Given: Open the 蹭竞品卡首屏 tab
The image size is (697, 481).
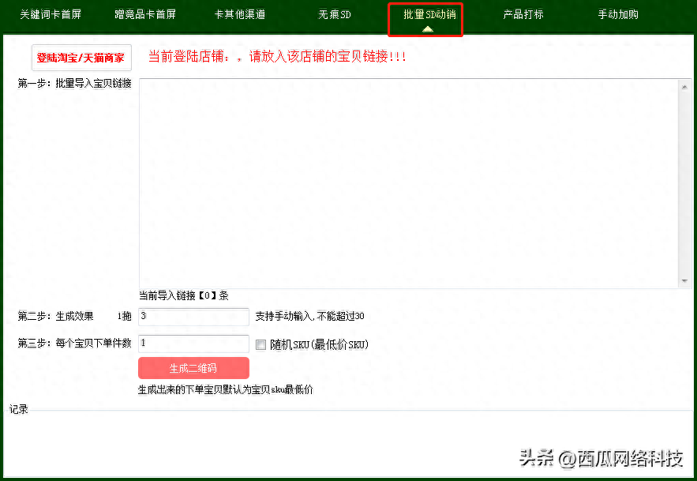Looking at the screenshot, I should click(x=145, y=15).
